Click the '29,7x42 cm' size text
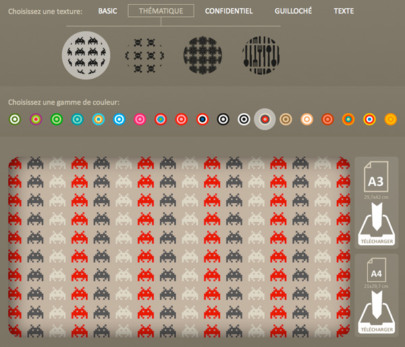Image resolution: width=405 pixels, height=347 pixels. [376, 197]
